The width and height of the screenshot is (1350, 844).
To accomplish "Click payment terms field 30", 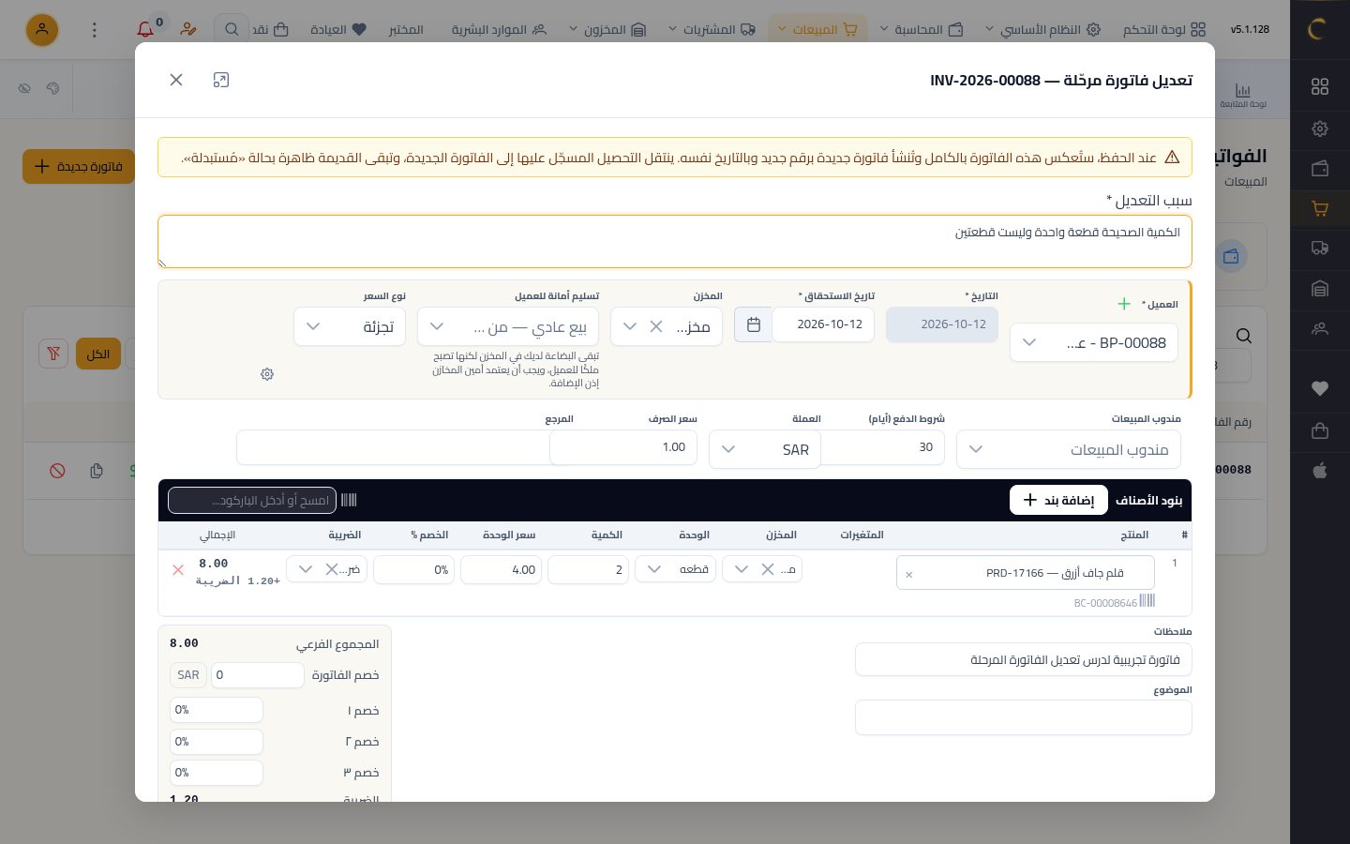I will [x=882, y=447].
